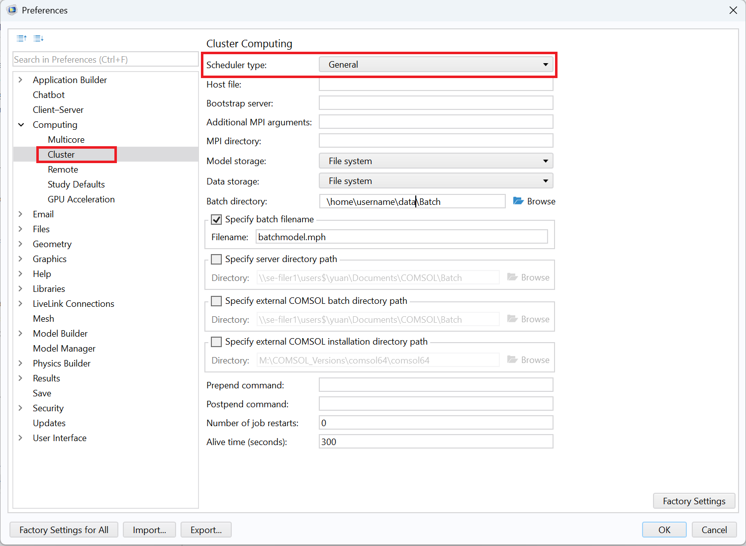Enable Specify external COMSOL installation directory path
The image size is (746, 546).
click(x=216, y=342)
